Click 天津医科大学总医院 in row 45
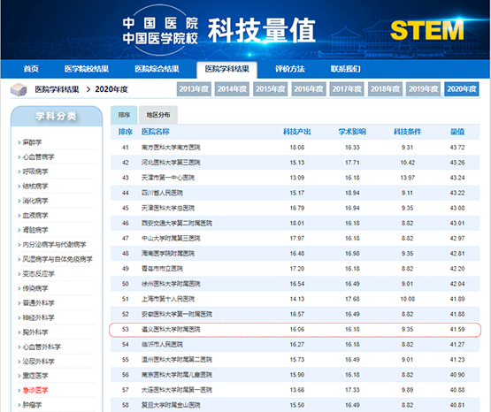Screen dimensions: 491x412 pos(168,208)
